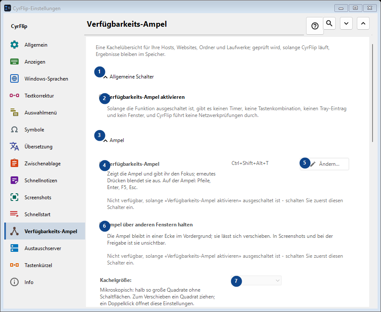Click the red Schnellstart icon
381x312 pixels.
click(x=14, y=214)
